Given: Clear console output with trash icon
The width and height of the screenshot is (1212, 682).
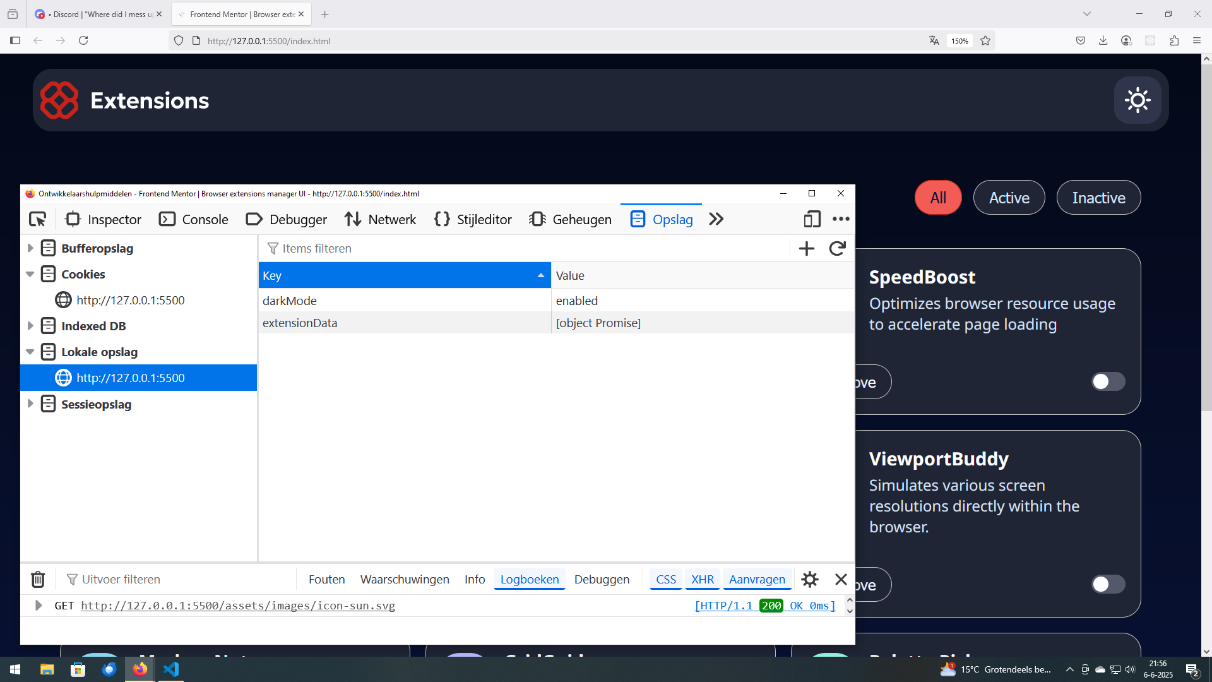Looking at the screenshot, I should [x=38, y=579].
